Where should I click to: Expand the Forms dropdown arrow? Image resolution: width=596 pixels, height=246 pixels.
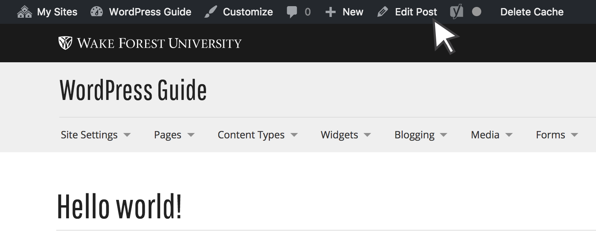(574, 135)
